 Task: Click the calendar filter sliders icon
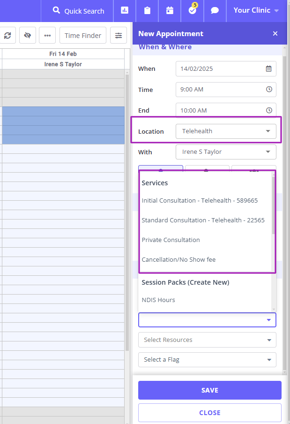click(119, 36)
